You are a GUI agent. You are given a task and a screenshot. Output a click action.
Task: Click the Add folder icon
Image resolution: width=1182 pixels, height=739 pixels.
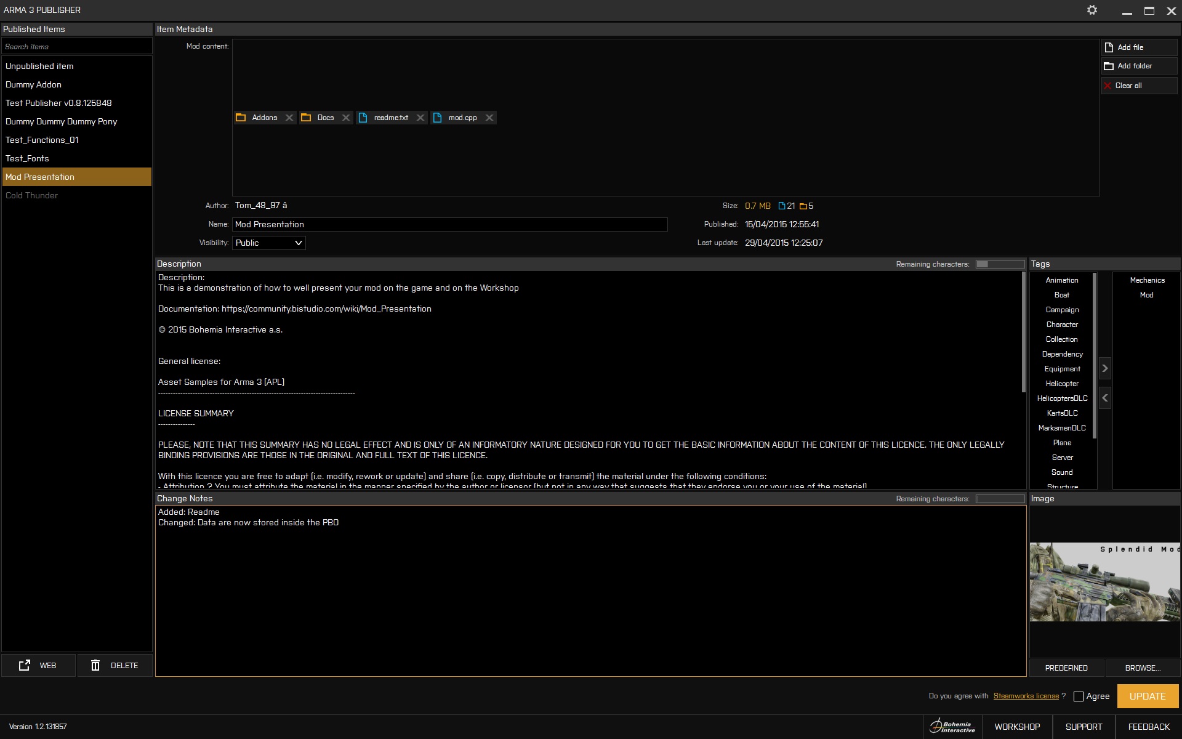(x=1110, y=66)
